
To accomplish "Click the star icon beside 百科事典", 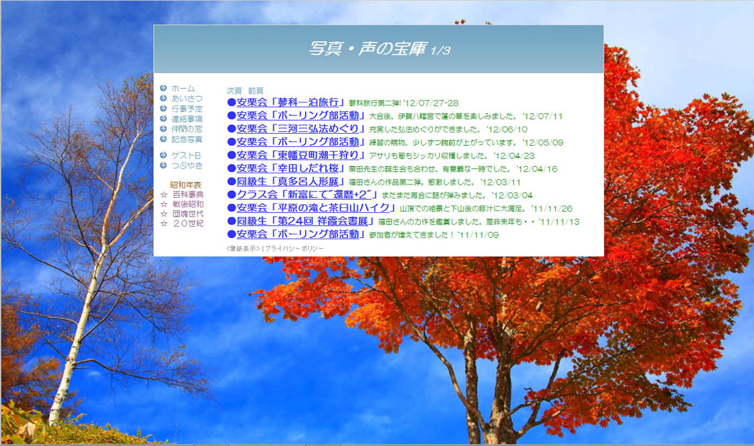I will tap(164, 194).
